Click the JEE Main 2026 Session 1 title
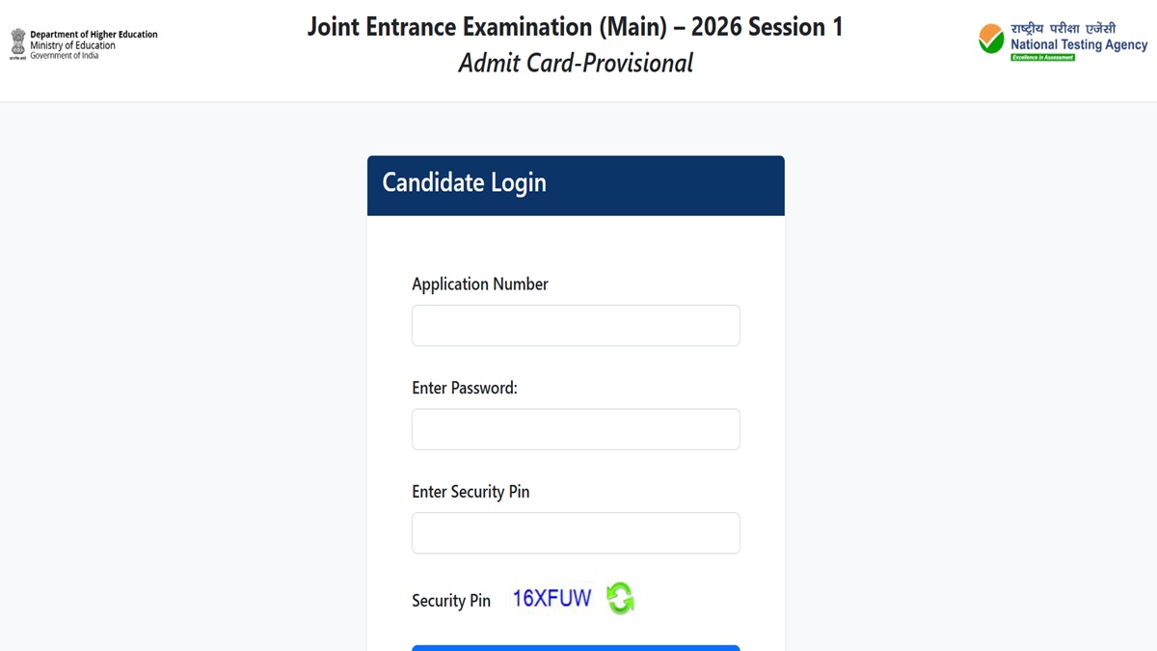The width and height of the screenshot is (1157, 651). pos(576,26)
